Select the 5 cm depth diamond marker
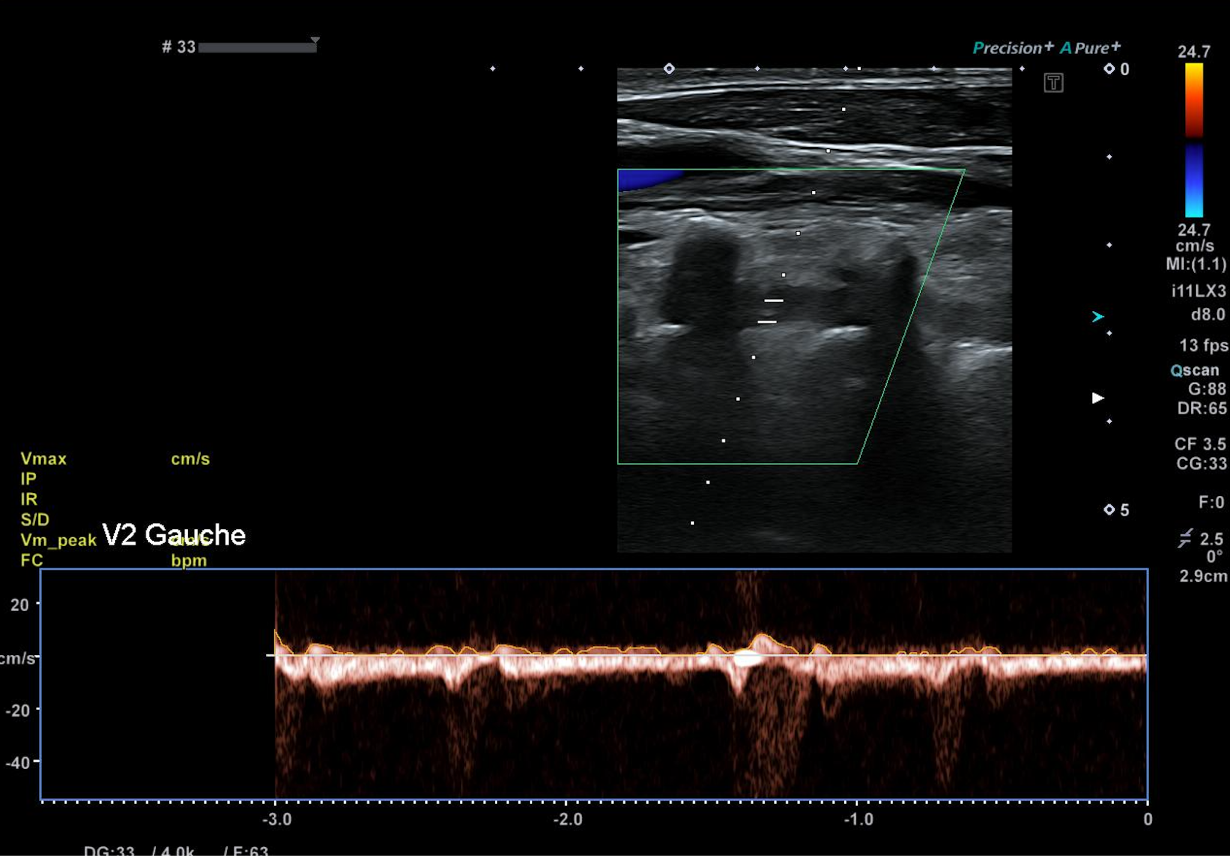 pyautogui.click(x=1109, y=510)
